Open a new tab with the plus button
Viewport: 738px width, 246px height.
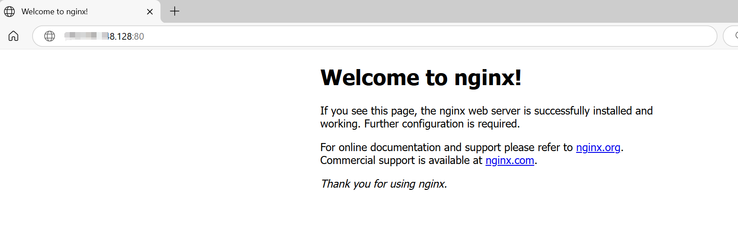coord(175,11)
